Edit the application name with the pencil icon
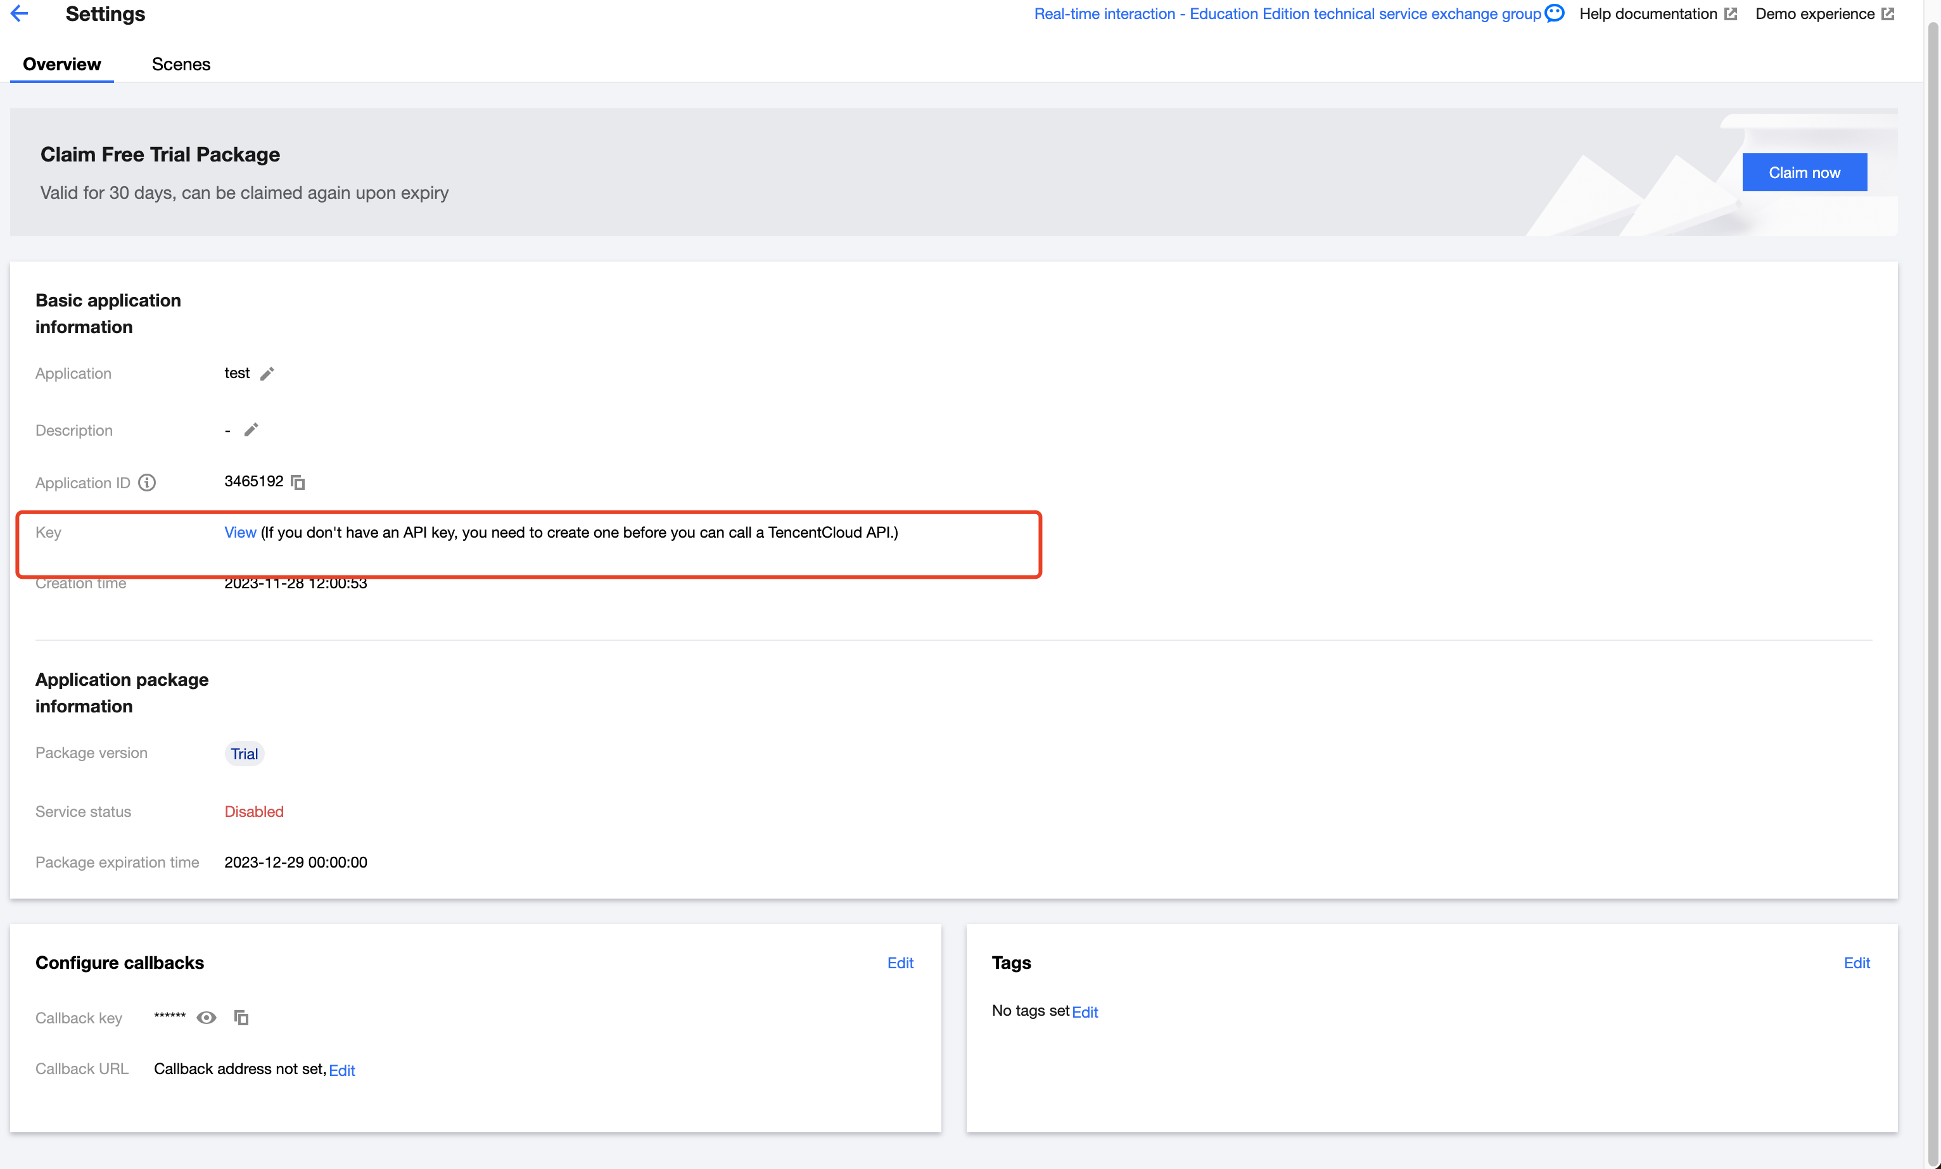 pos(268,373)
